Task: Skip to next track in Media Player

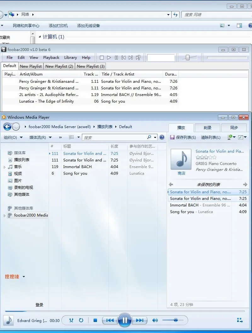Action: tap(140, 320)
